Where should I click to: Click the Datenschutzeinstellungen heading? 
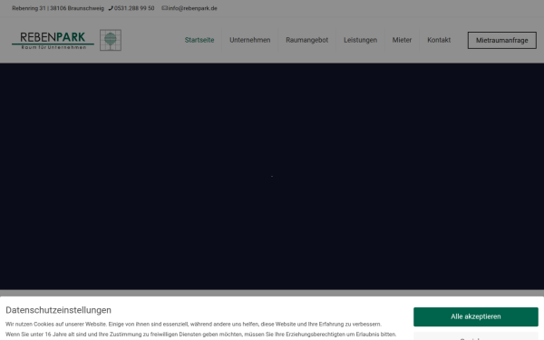click(x=58, y=310)
